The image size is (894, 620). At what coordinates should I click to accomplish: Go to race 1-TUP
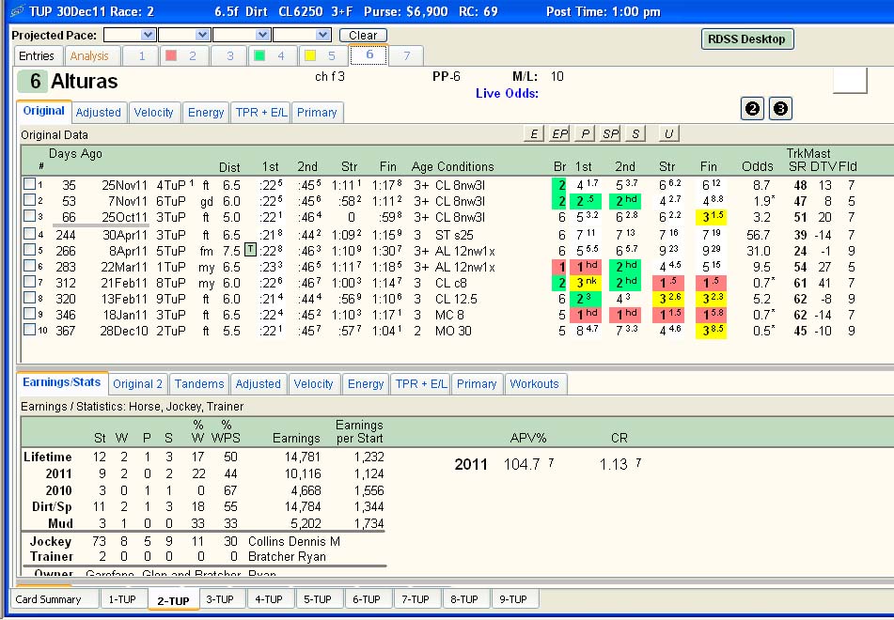(x=122, y=599)
